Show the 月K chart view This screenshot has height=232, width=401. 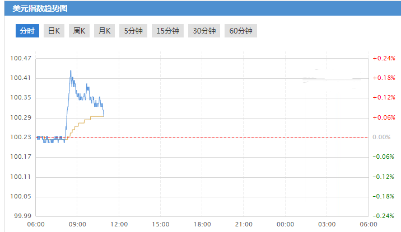pos(105,31)
